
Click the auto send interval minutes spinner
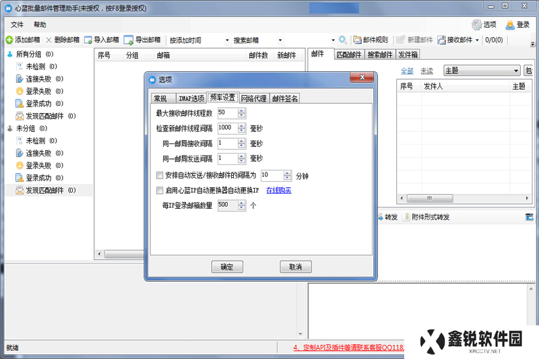(288, 176)
